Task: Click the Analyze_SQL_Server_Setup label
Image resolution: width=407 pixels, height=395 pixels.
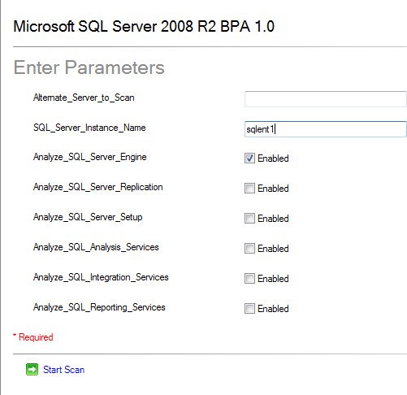Action: coord(88,217)
